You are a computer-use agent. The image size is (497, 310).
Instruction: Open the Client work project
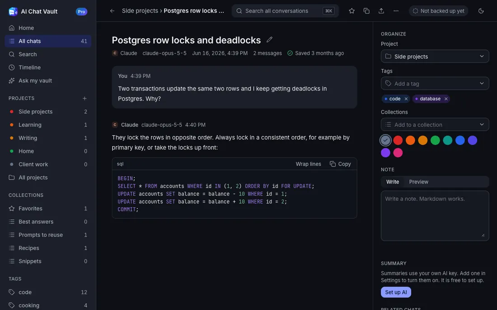48,164
